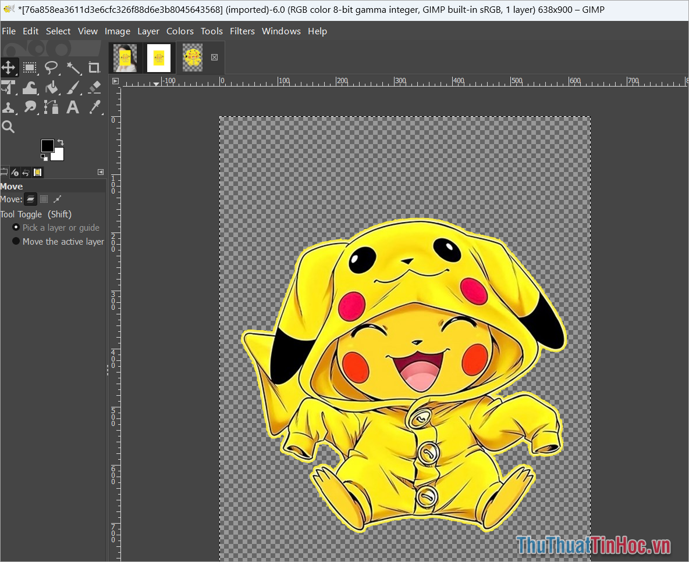689x562 pixels.
Task: Select the Smudge tool
Action: 30,107
